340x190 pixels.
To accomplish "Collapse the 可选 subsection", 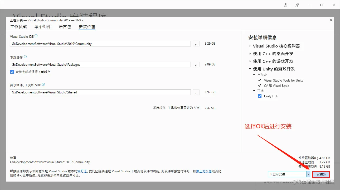I will pyautogui.click(x=254, y=91).
